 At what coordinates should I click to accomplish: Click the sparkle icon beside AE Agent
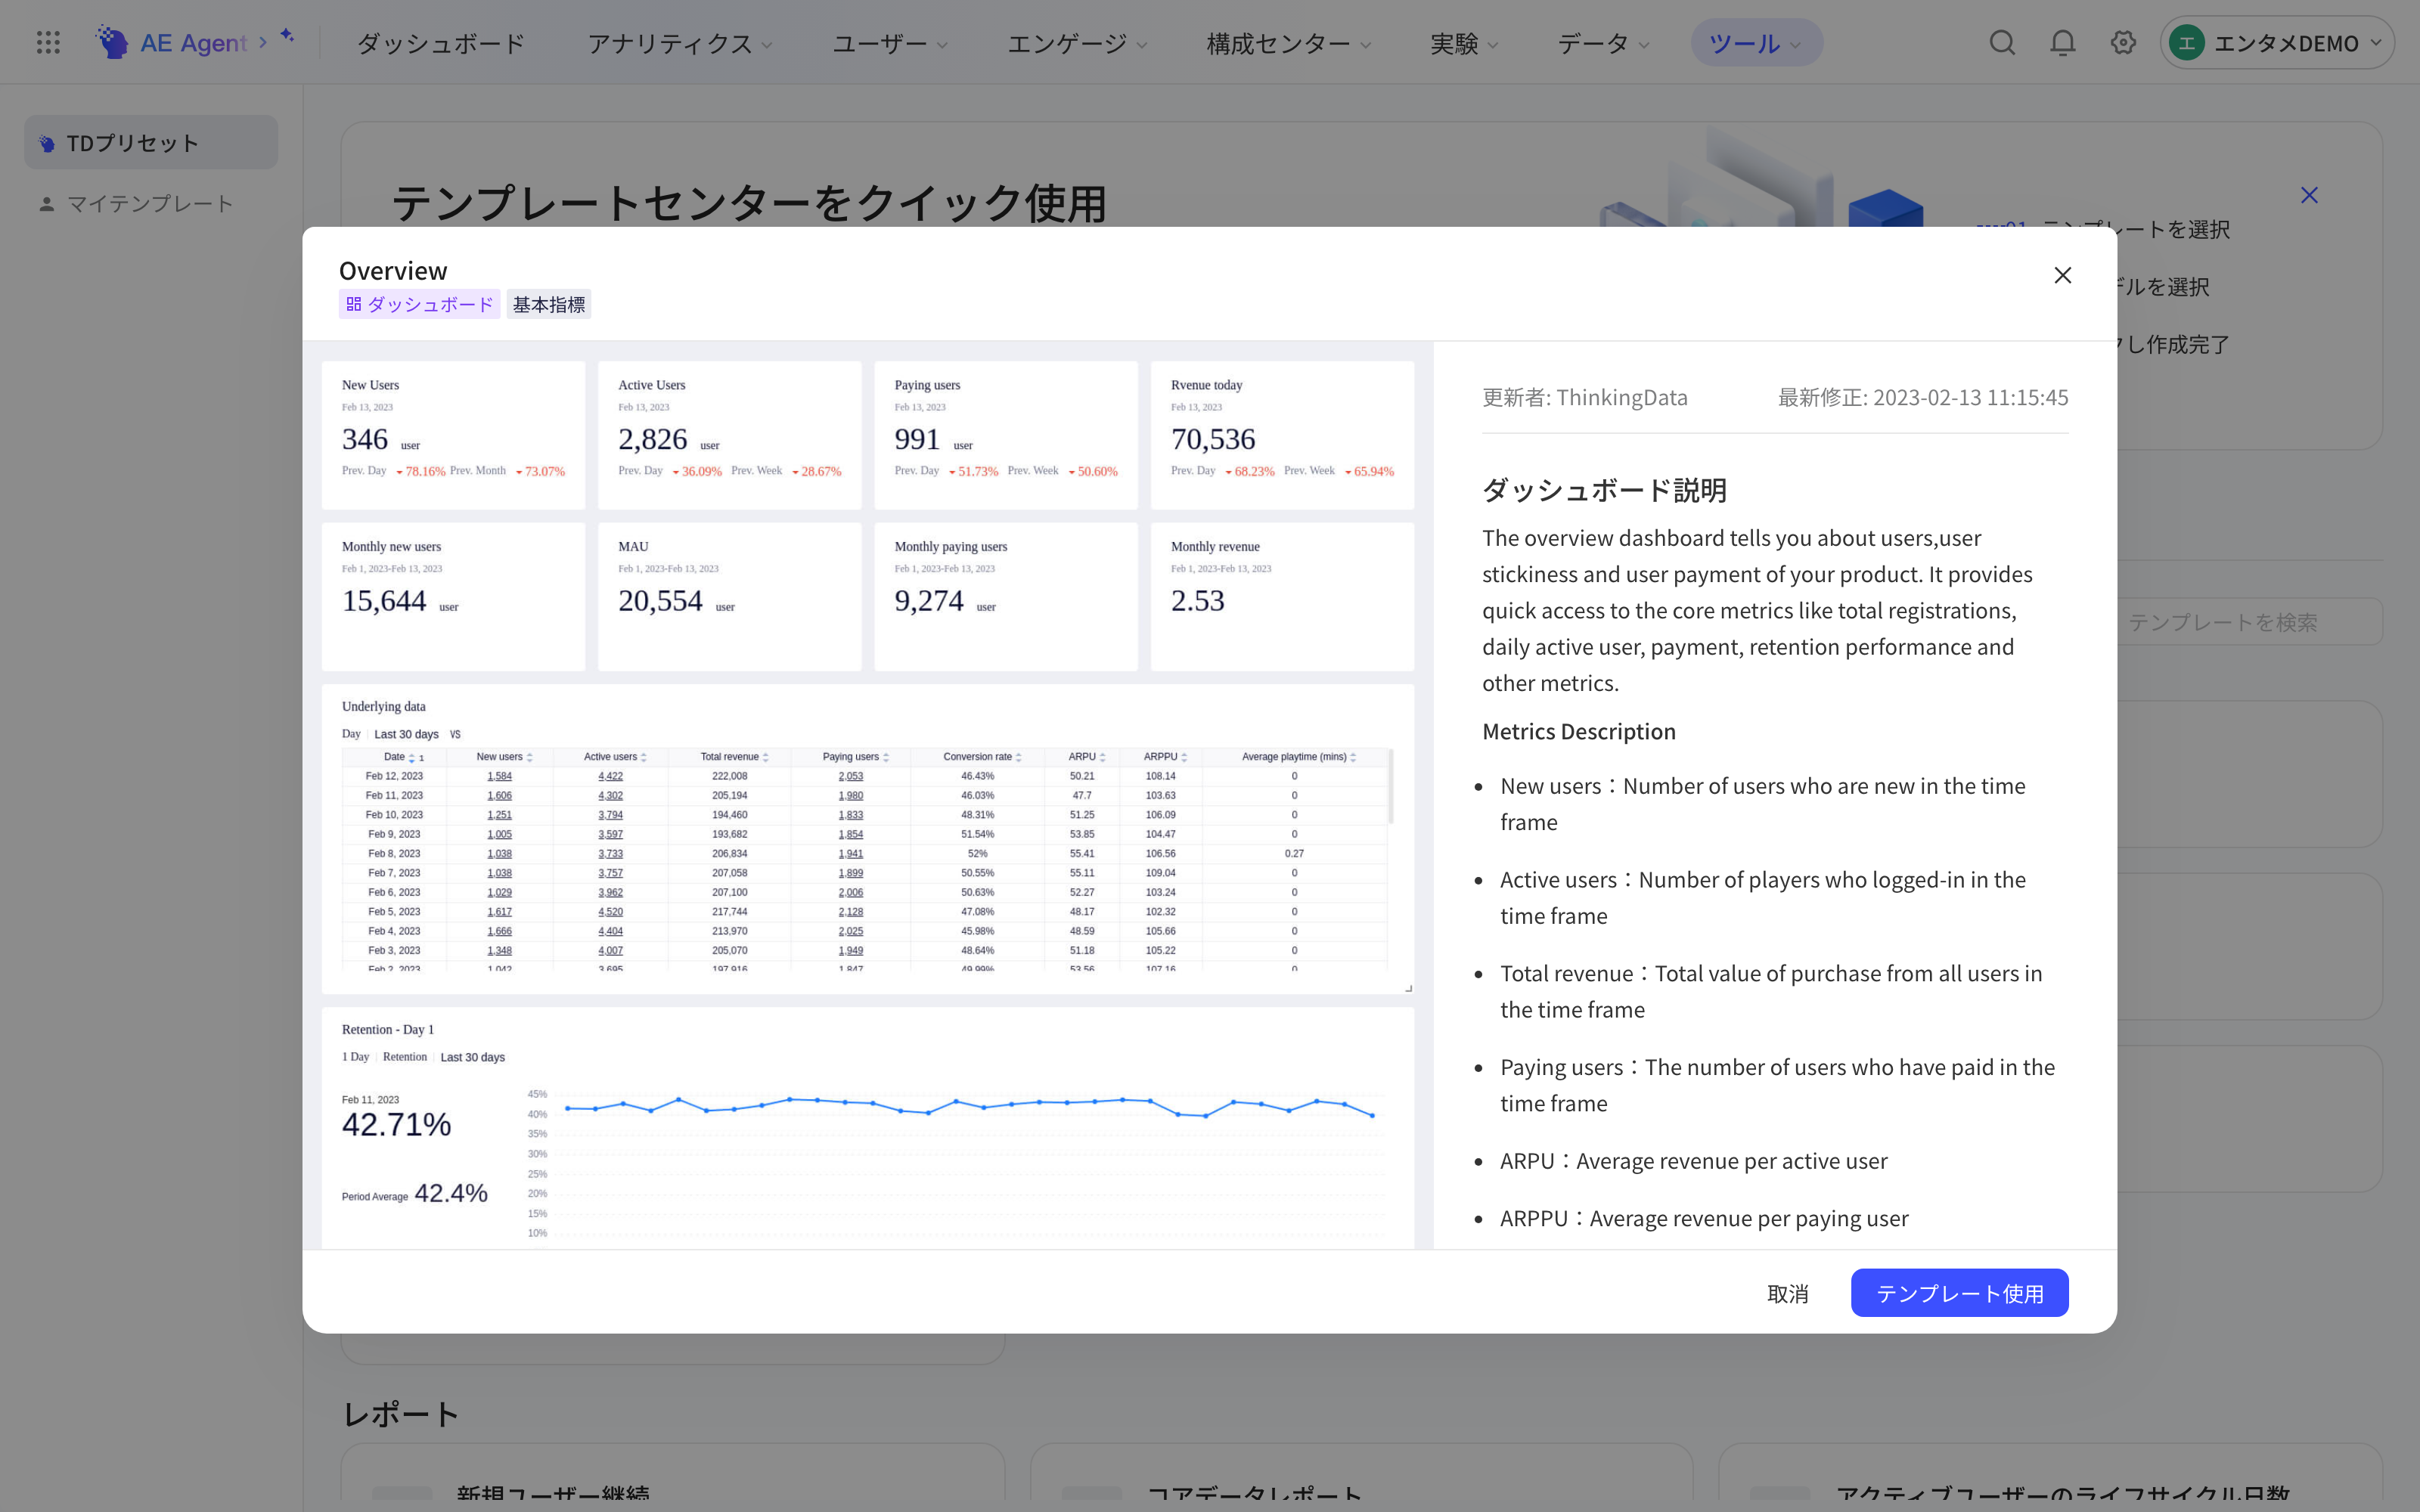coord(287,36)
